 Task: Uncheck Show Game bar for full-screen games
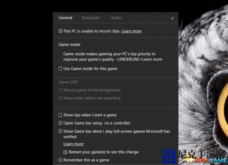pyautogui.click(x=60, y=131)
